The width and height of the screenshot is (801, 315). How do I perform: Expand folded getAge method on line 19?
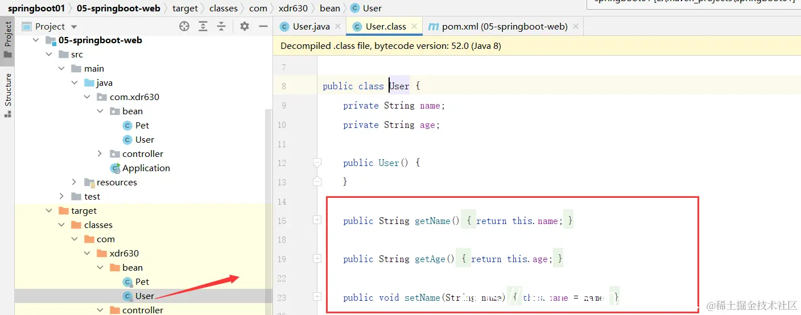[317, 258]
